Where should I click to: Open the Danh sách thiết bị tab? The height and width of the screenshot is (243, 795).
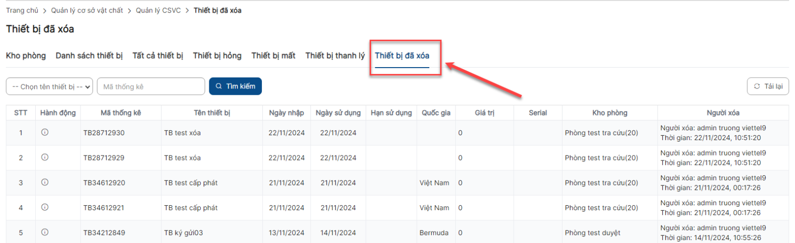89,56
